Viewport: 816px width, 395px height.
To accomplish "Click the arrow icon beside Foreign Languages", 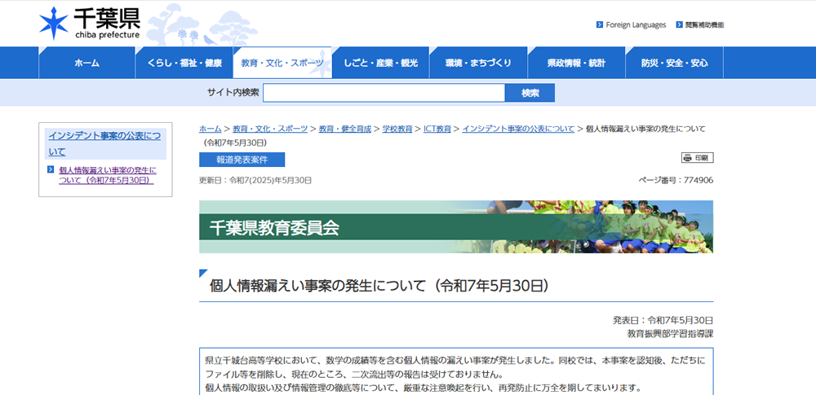I will [x=600, y=24].
